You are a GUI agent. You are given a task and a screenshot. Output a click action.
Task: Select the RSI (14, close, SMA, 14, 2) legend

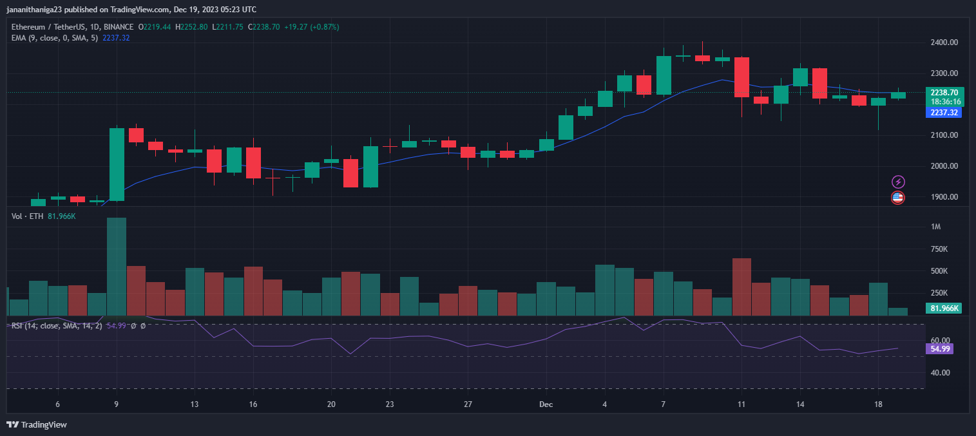click(x=57, y=326)
